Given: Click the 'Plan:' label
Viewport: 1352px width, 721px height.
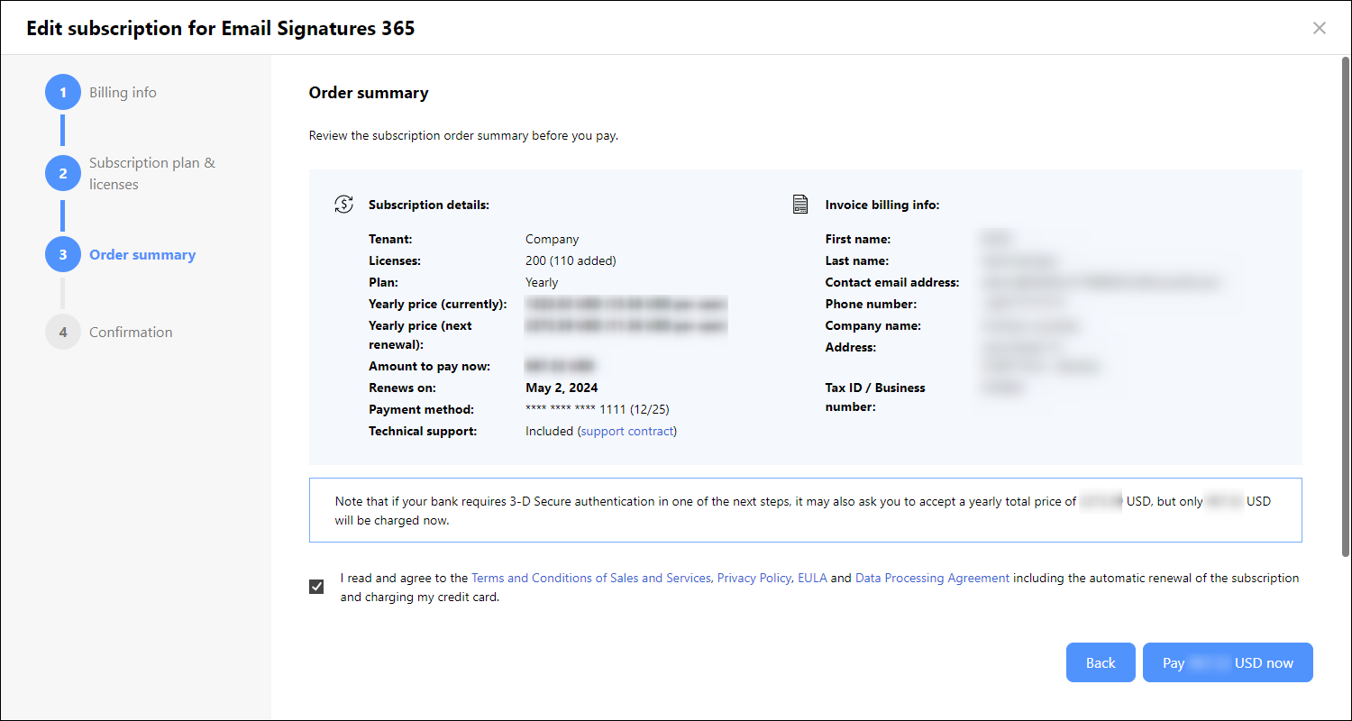Looking at the screenshot, I should coord(383,282).
